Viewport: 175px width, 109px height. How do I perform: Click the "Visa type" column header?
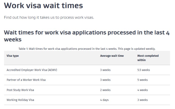pos(12,56)
